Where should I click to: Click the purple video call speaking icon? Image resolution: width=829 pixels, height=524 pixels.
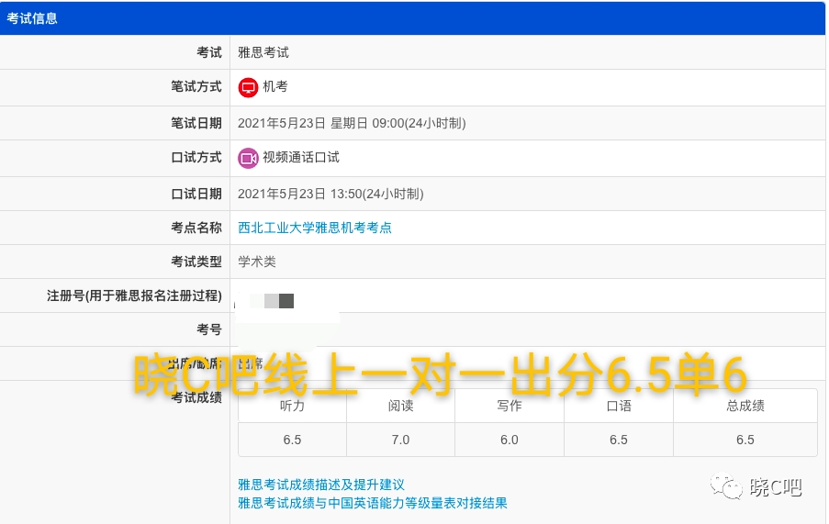pos(248,158)
